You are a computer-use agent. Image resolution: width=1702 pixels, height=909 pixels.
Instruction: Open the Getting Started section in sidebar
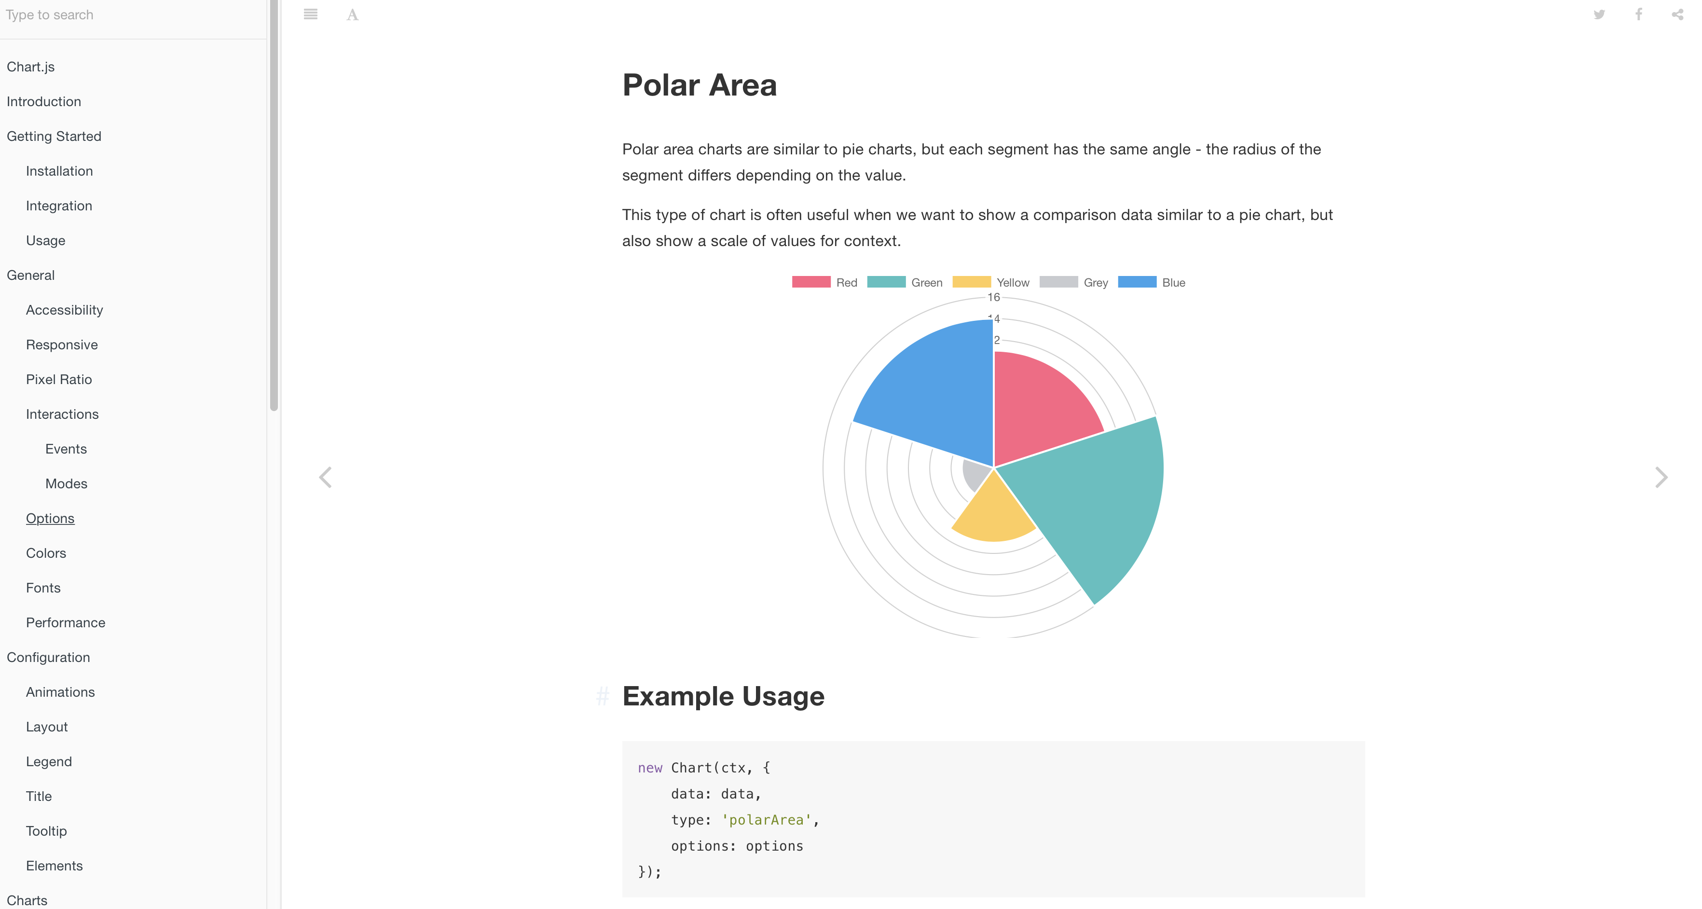(x=54, y=136)
